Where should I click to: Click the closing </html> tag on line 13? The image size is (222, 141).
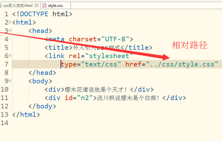(x=26, y=115)
